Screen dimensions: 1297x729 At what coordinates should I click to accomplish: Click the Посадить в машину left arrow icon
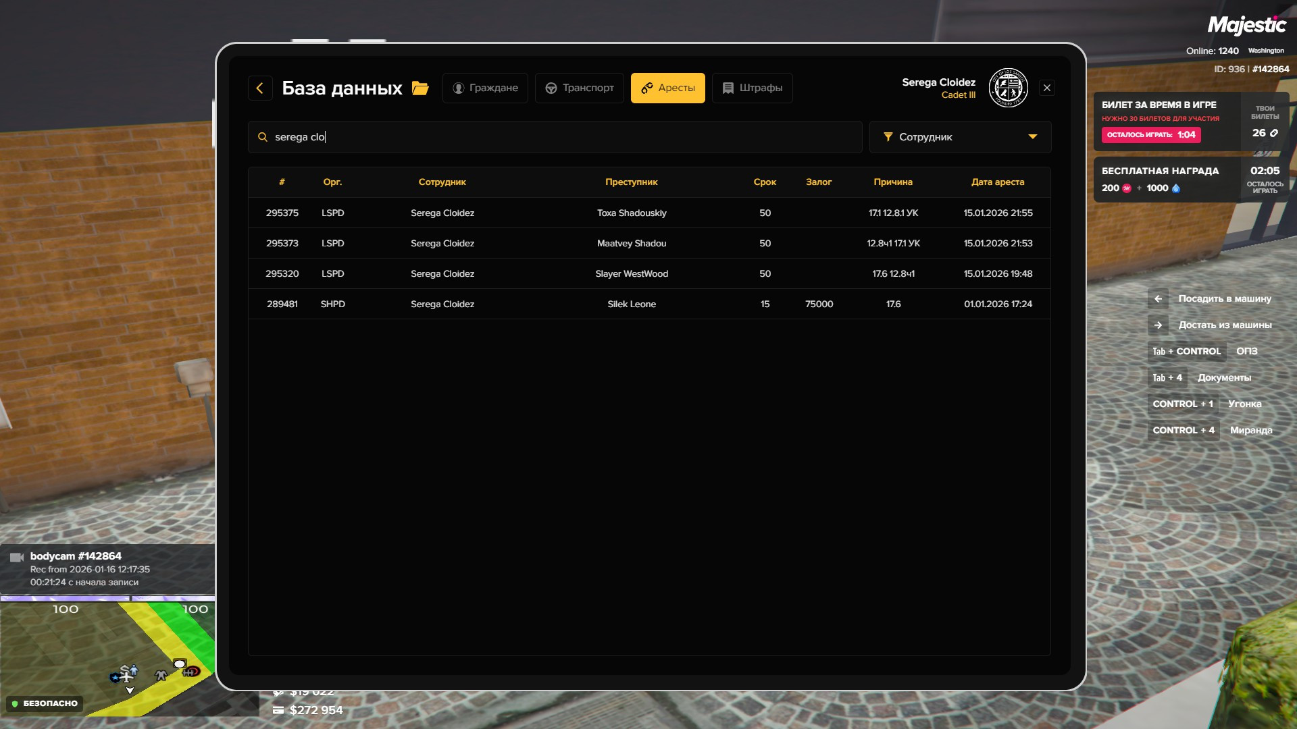[1158, 298]
